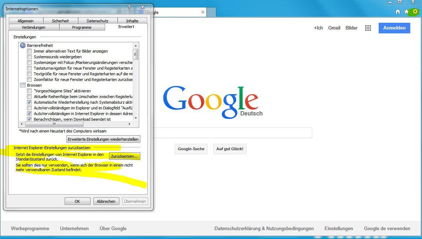Confirm dialog with OK button
Image resolution: width=422 pixels, height=239 pixels.
[x=77, y=201]
